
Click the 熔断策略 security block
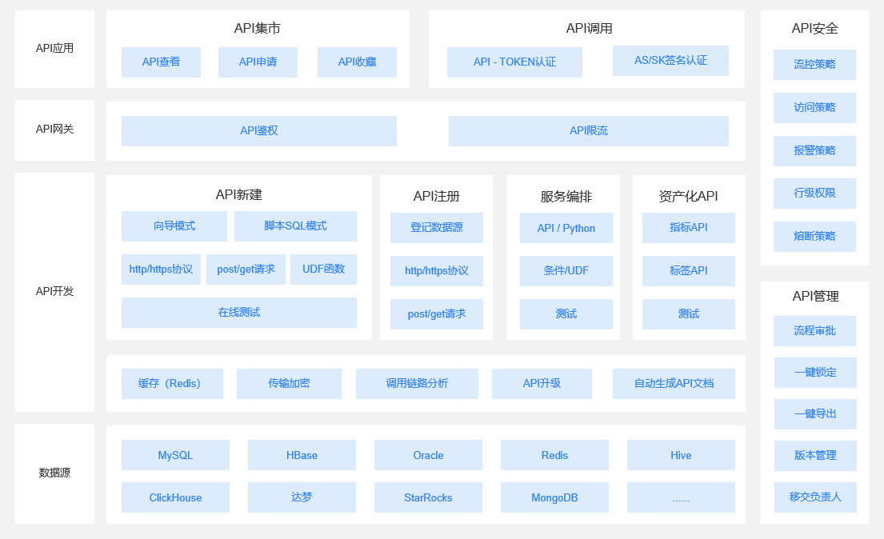814,237
